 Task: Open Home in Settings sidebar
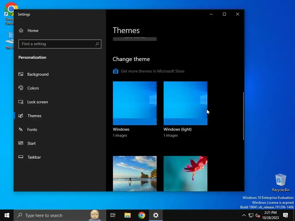pos(29,31)
